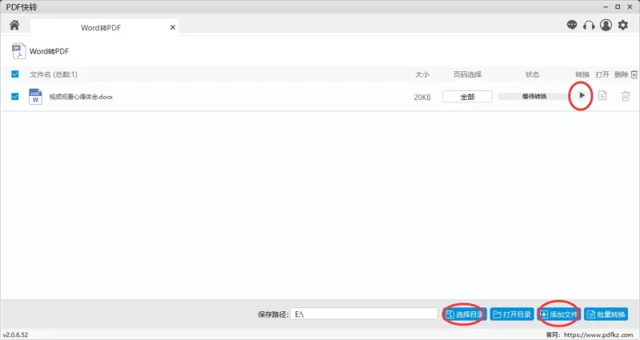
Task: Toggle the select-all files checkbox
Action: 15,74
